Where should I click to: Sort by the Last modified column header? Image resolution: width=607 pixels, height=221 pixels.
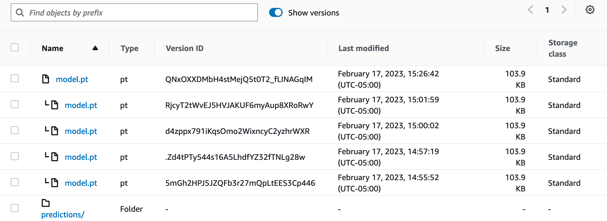click(364, 48)
